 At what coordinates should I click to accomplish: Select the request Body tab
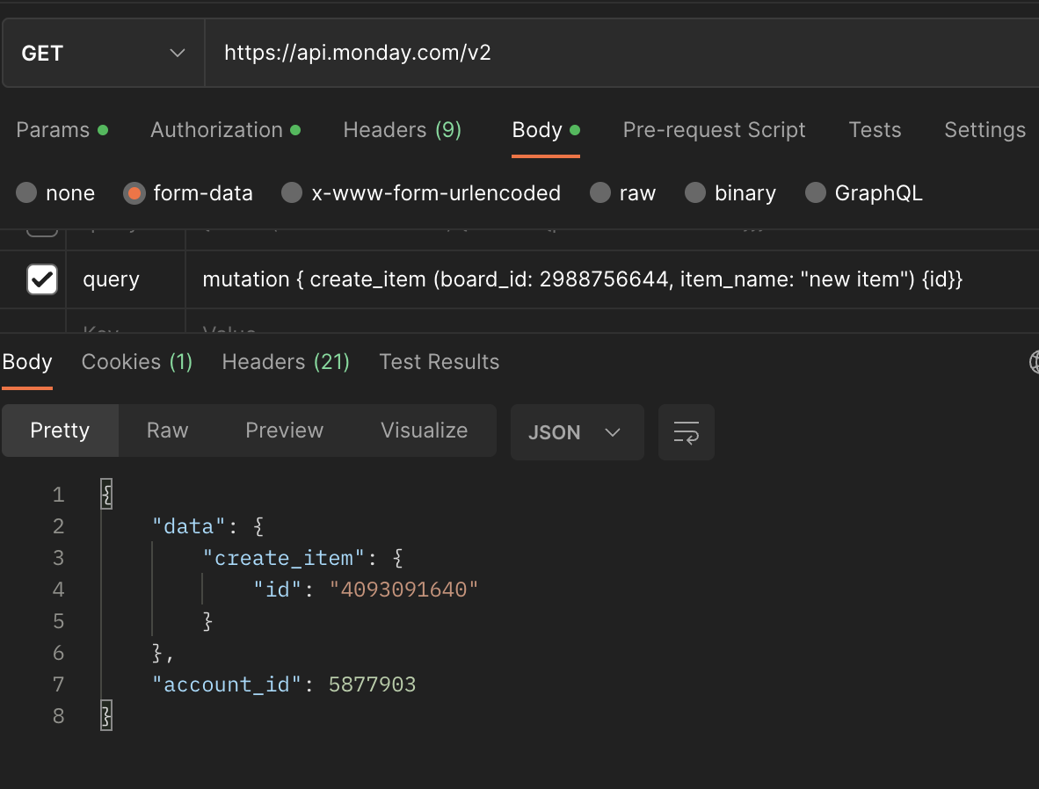(x=546, y=130)
